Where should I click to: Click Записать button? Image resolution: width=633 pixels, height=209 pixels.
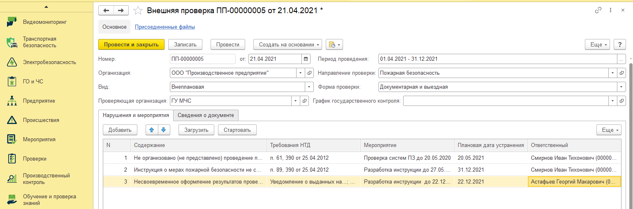coord(185,44)
